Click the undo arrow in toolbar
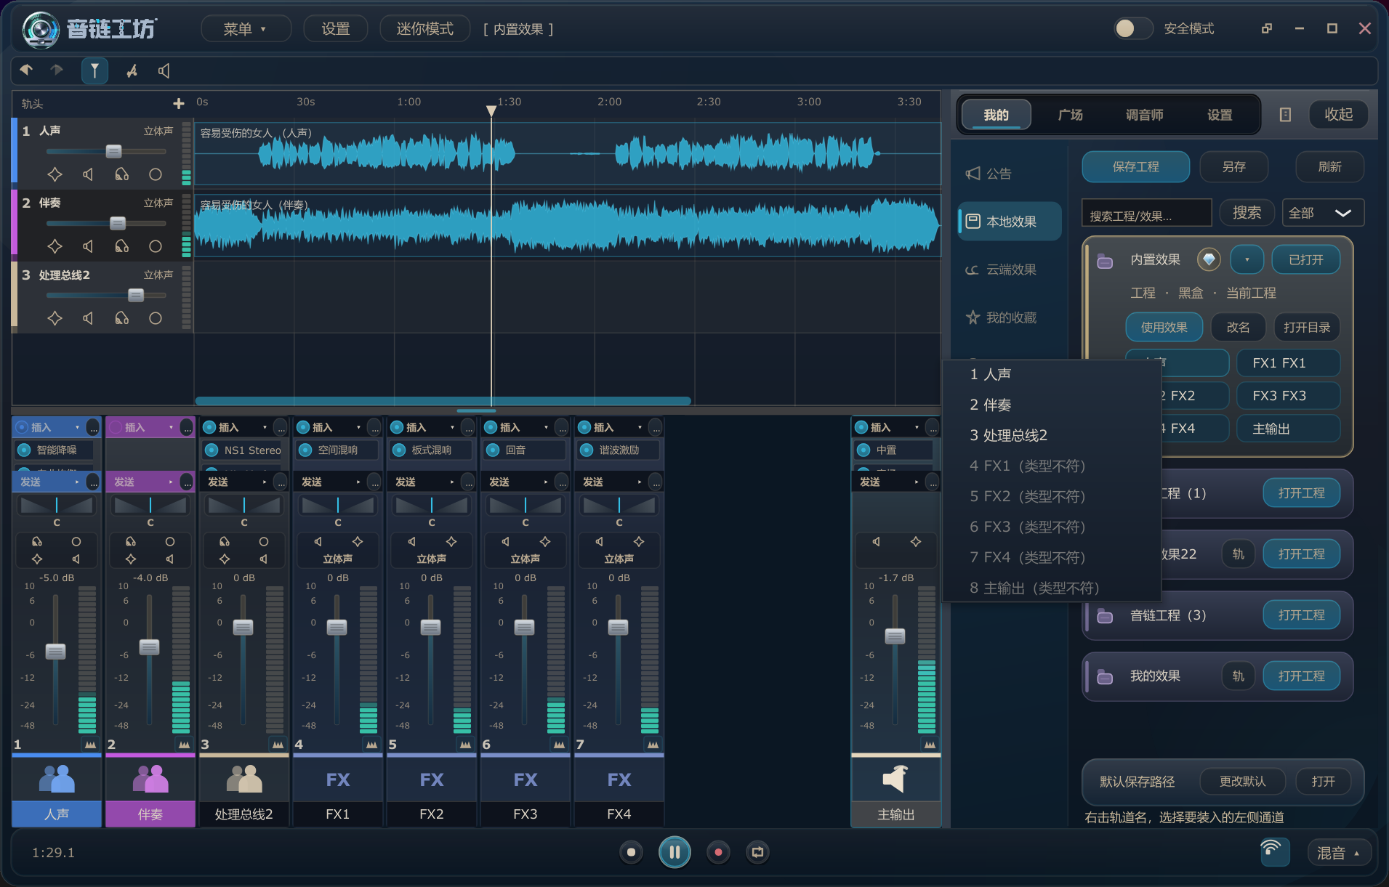1389x887 pixels. pyautogui.click(x=26, y=70)
